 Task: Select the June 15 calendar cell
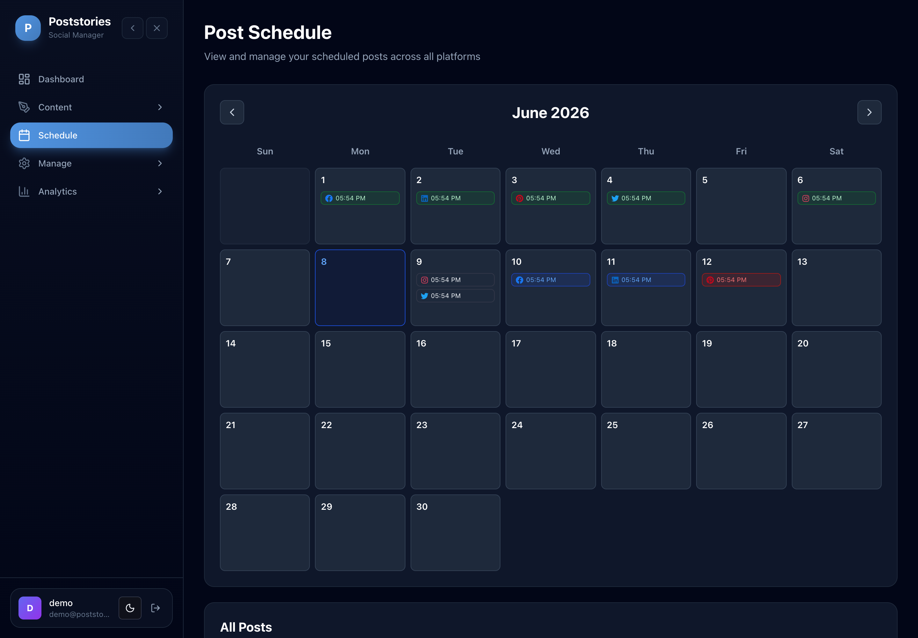(360, 369)
